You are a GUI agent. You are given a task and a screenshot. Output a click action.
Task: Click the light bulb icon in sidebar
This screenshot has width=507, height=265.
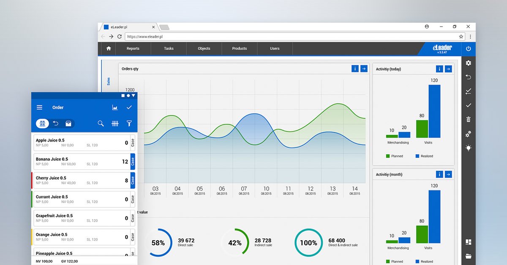point(468,148)
